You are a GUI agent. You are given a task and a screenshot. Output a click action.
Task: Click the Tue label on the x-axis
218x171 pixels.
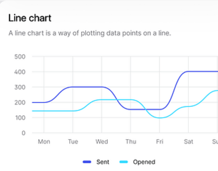click(73, 141)
